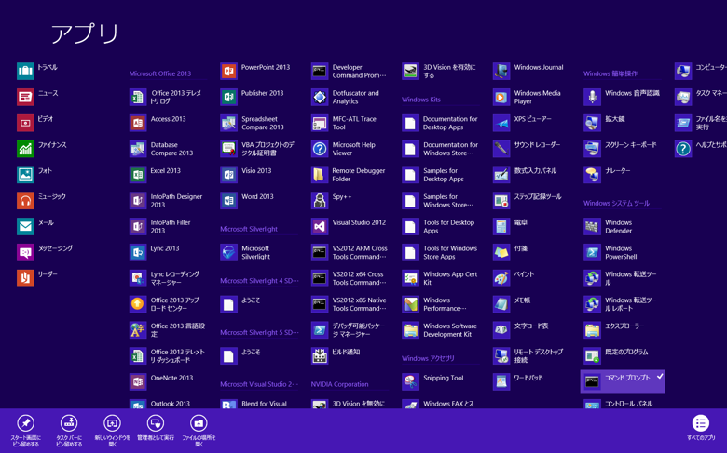The image size is (727, 453).
Task: Open Windows 音声認識 speech recognition
Action: pyautogui.click(x=622, y=97)
